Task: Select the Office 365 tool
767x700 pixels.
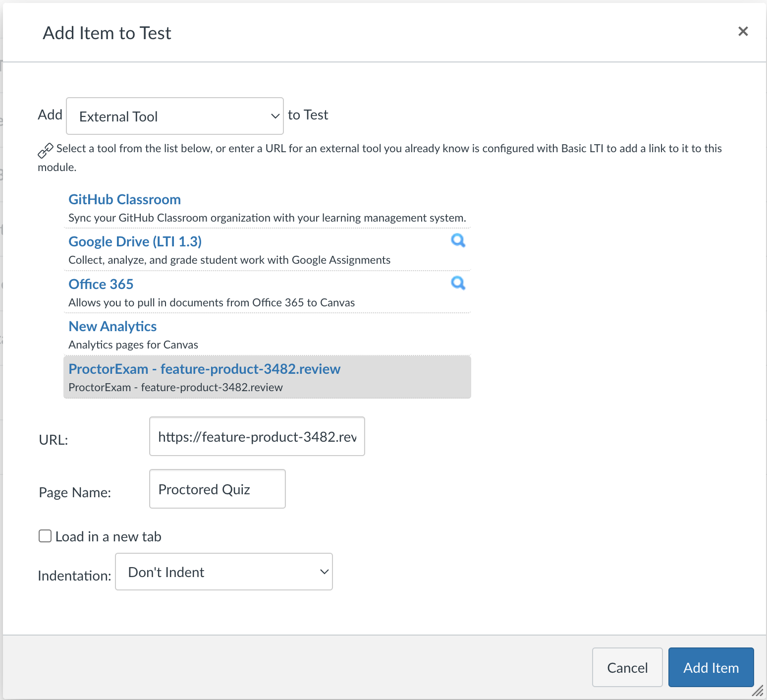Action: coord(101,284)
